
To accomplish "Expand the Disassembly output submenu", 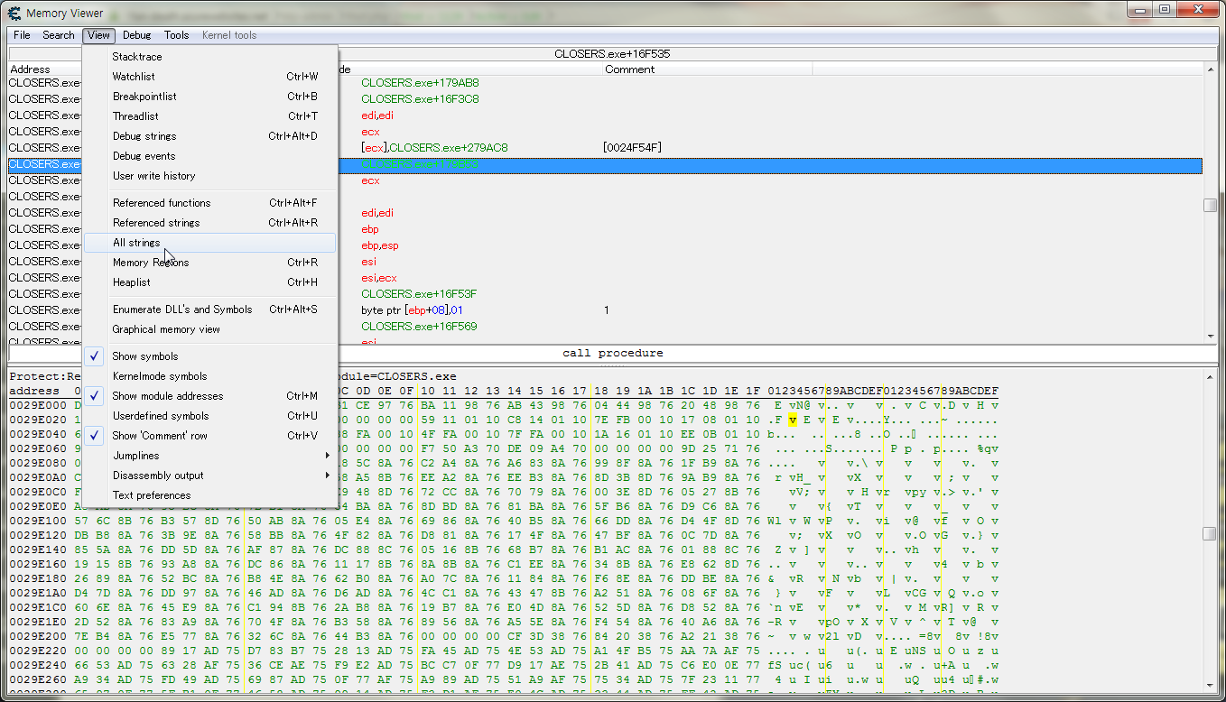I will 157,476.
